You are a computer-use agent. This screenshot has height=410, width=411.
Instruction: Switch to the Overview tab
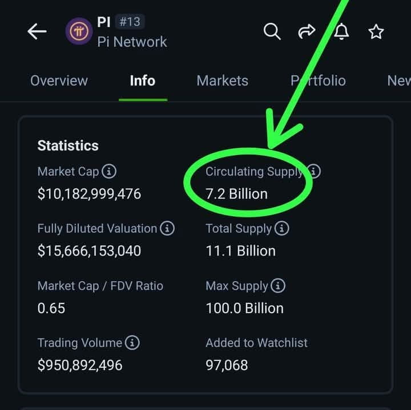coord(59,80)
